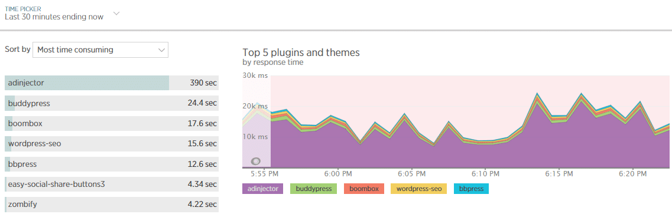This screenshot has height=214, width=672.
Task: Click the '24.4 sec' value
Action: click(x=202, y=103)
